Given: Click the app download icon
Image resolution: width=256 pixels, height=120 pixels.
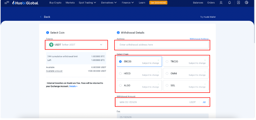Looking at the screenshot, I should coord(238,3).
